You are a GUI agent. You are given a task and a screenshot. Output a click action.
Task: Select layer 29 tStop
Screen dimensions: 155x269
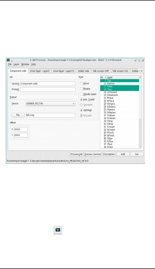tap(120, 121)
